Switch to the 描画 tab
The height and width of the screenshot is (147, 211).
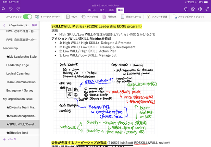111,11
